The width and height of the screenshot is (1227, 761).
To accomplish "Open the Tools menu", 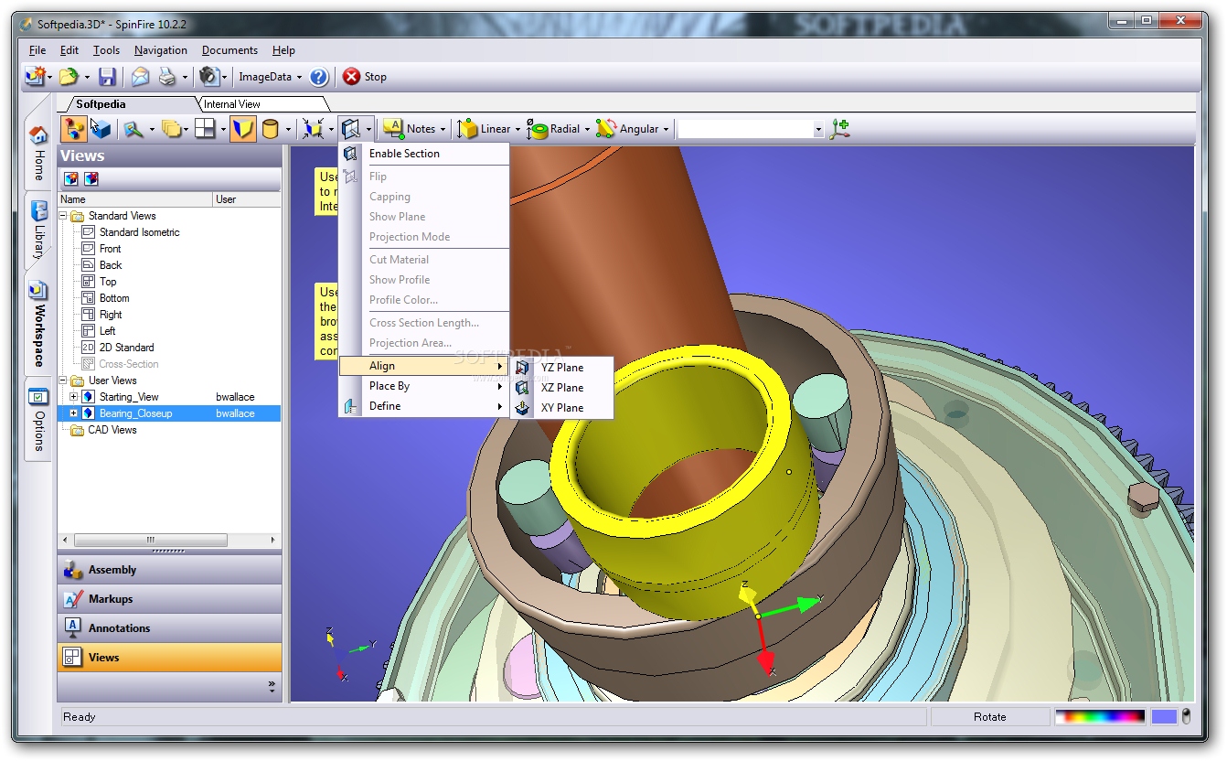I will [x=106, y=50].
